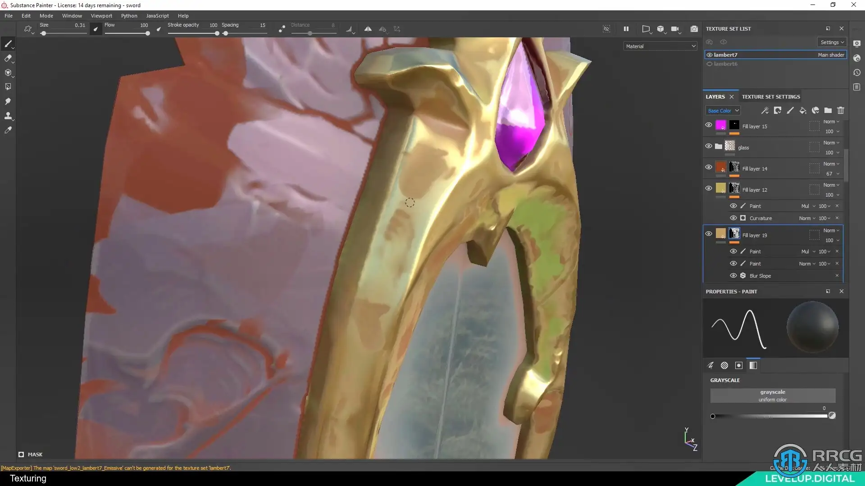Open Fill layer 14 blend mode dropdown
The width and height of the screenshot is (865, 486).
click(831, 164)
